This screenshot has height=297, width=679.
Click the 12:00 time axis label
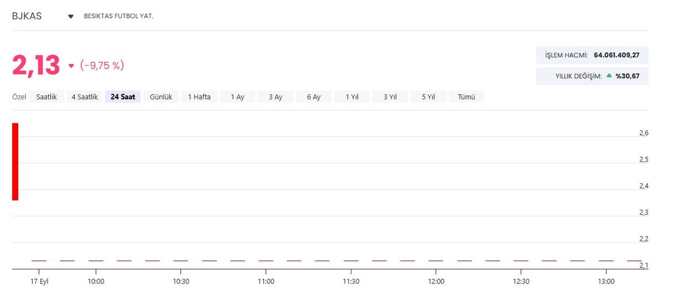[x=436, y=281]
